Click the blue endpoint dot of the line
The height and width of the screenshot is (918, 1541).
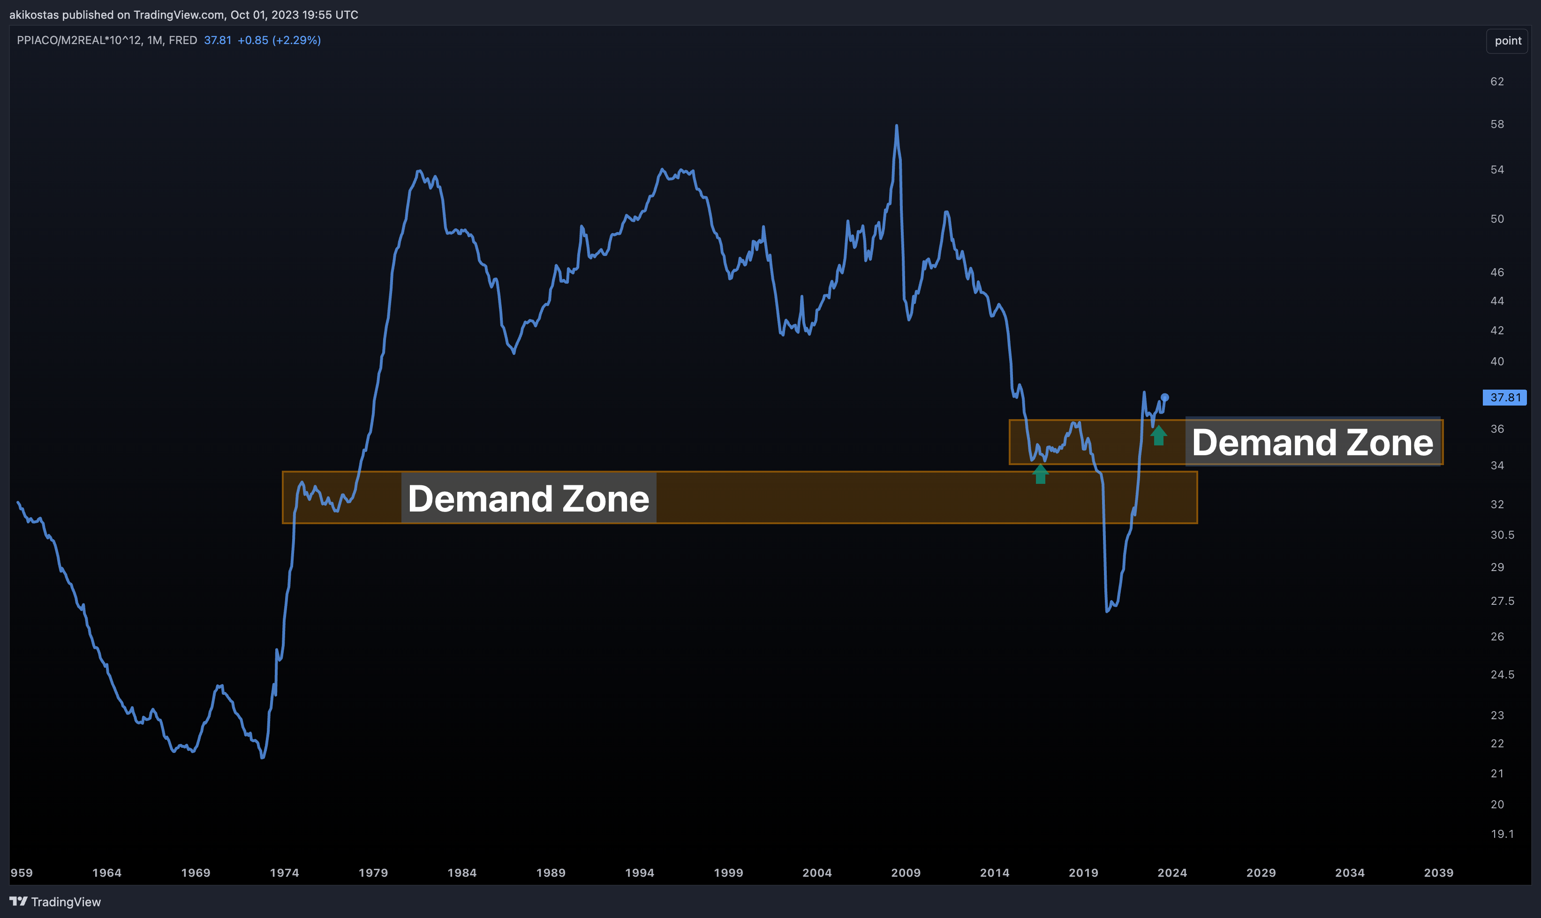click(1165, 397)
